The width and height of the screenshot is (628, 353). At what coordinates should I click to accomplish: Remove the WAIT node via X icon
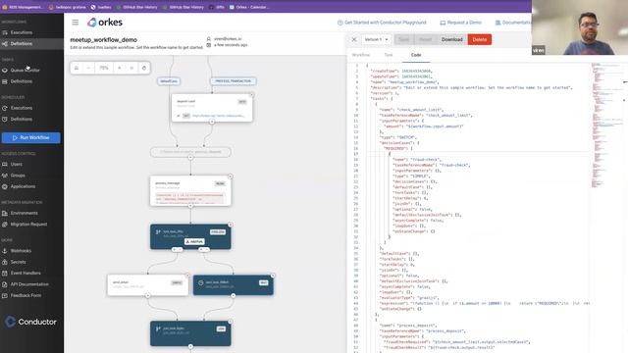[273, 276]
